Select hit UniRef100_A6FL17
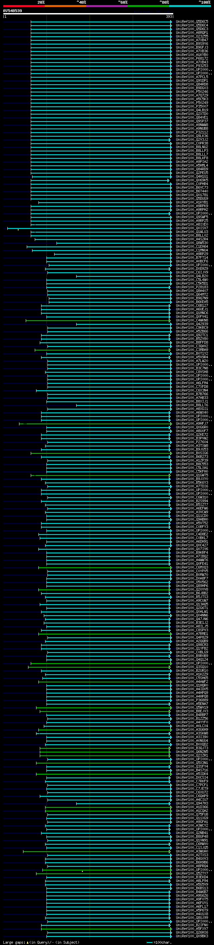This screenshot has width=214, height=945. point(192,907)
